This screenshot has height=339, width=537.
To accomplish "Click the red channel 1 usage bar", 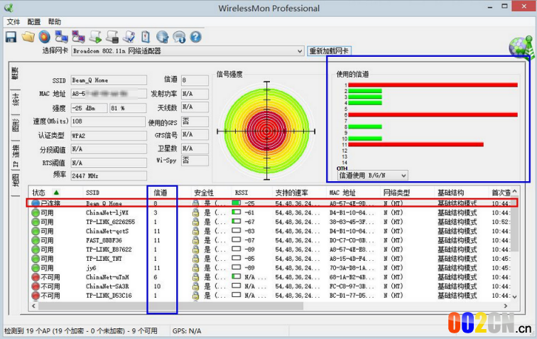I will 433,85.
